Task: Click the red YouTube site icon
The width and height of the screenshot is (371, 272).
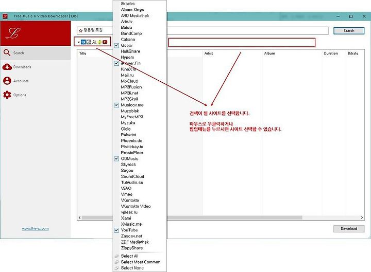Action: tap(105, 42)
